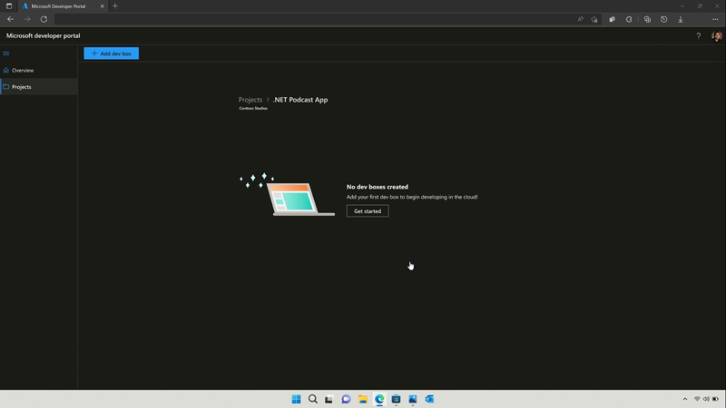Open the Windows Start menu
726x408 pixels.
coord(297,399)
